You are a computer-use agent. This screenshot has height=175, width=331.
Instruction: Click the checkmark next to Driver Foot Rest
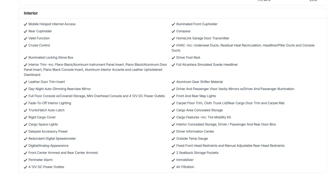pos(173,57)
